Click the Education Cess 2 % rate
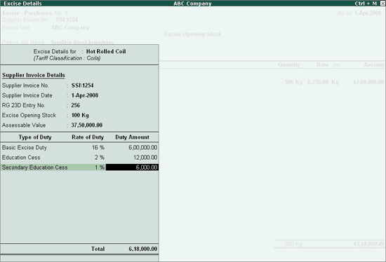The image size is (386, 262). (x=100, y=158)
